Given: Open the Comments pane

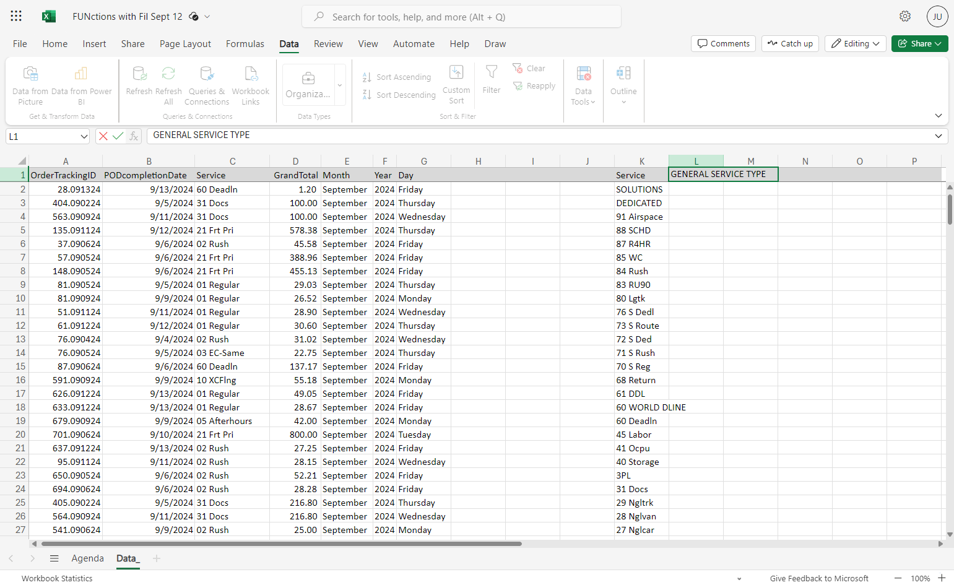Looking at the screenshot, I should coord(723,43).
